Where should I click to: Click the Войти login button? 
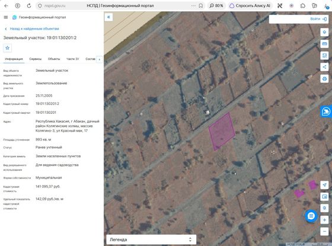318,19
